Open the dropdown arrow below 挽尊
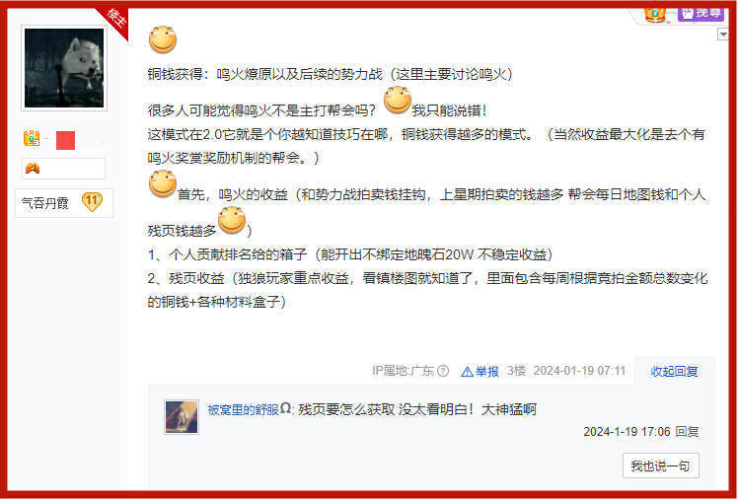 point(723,35)
